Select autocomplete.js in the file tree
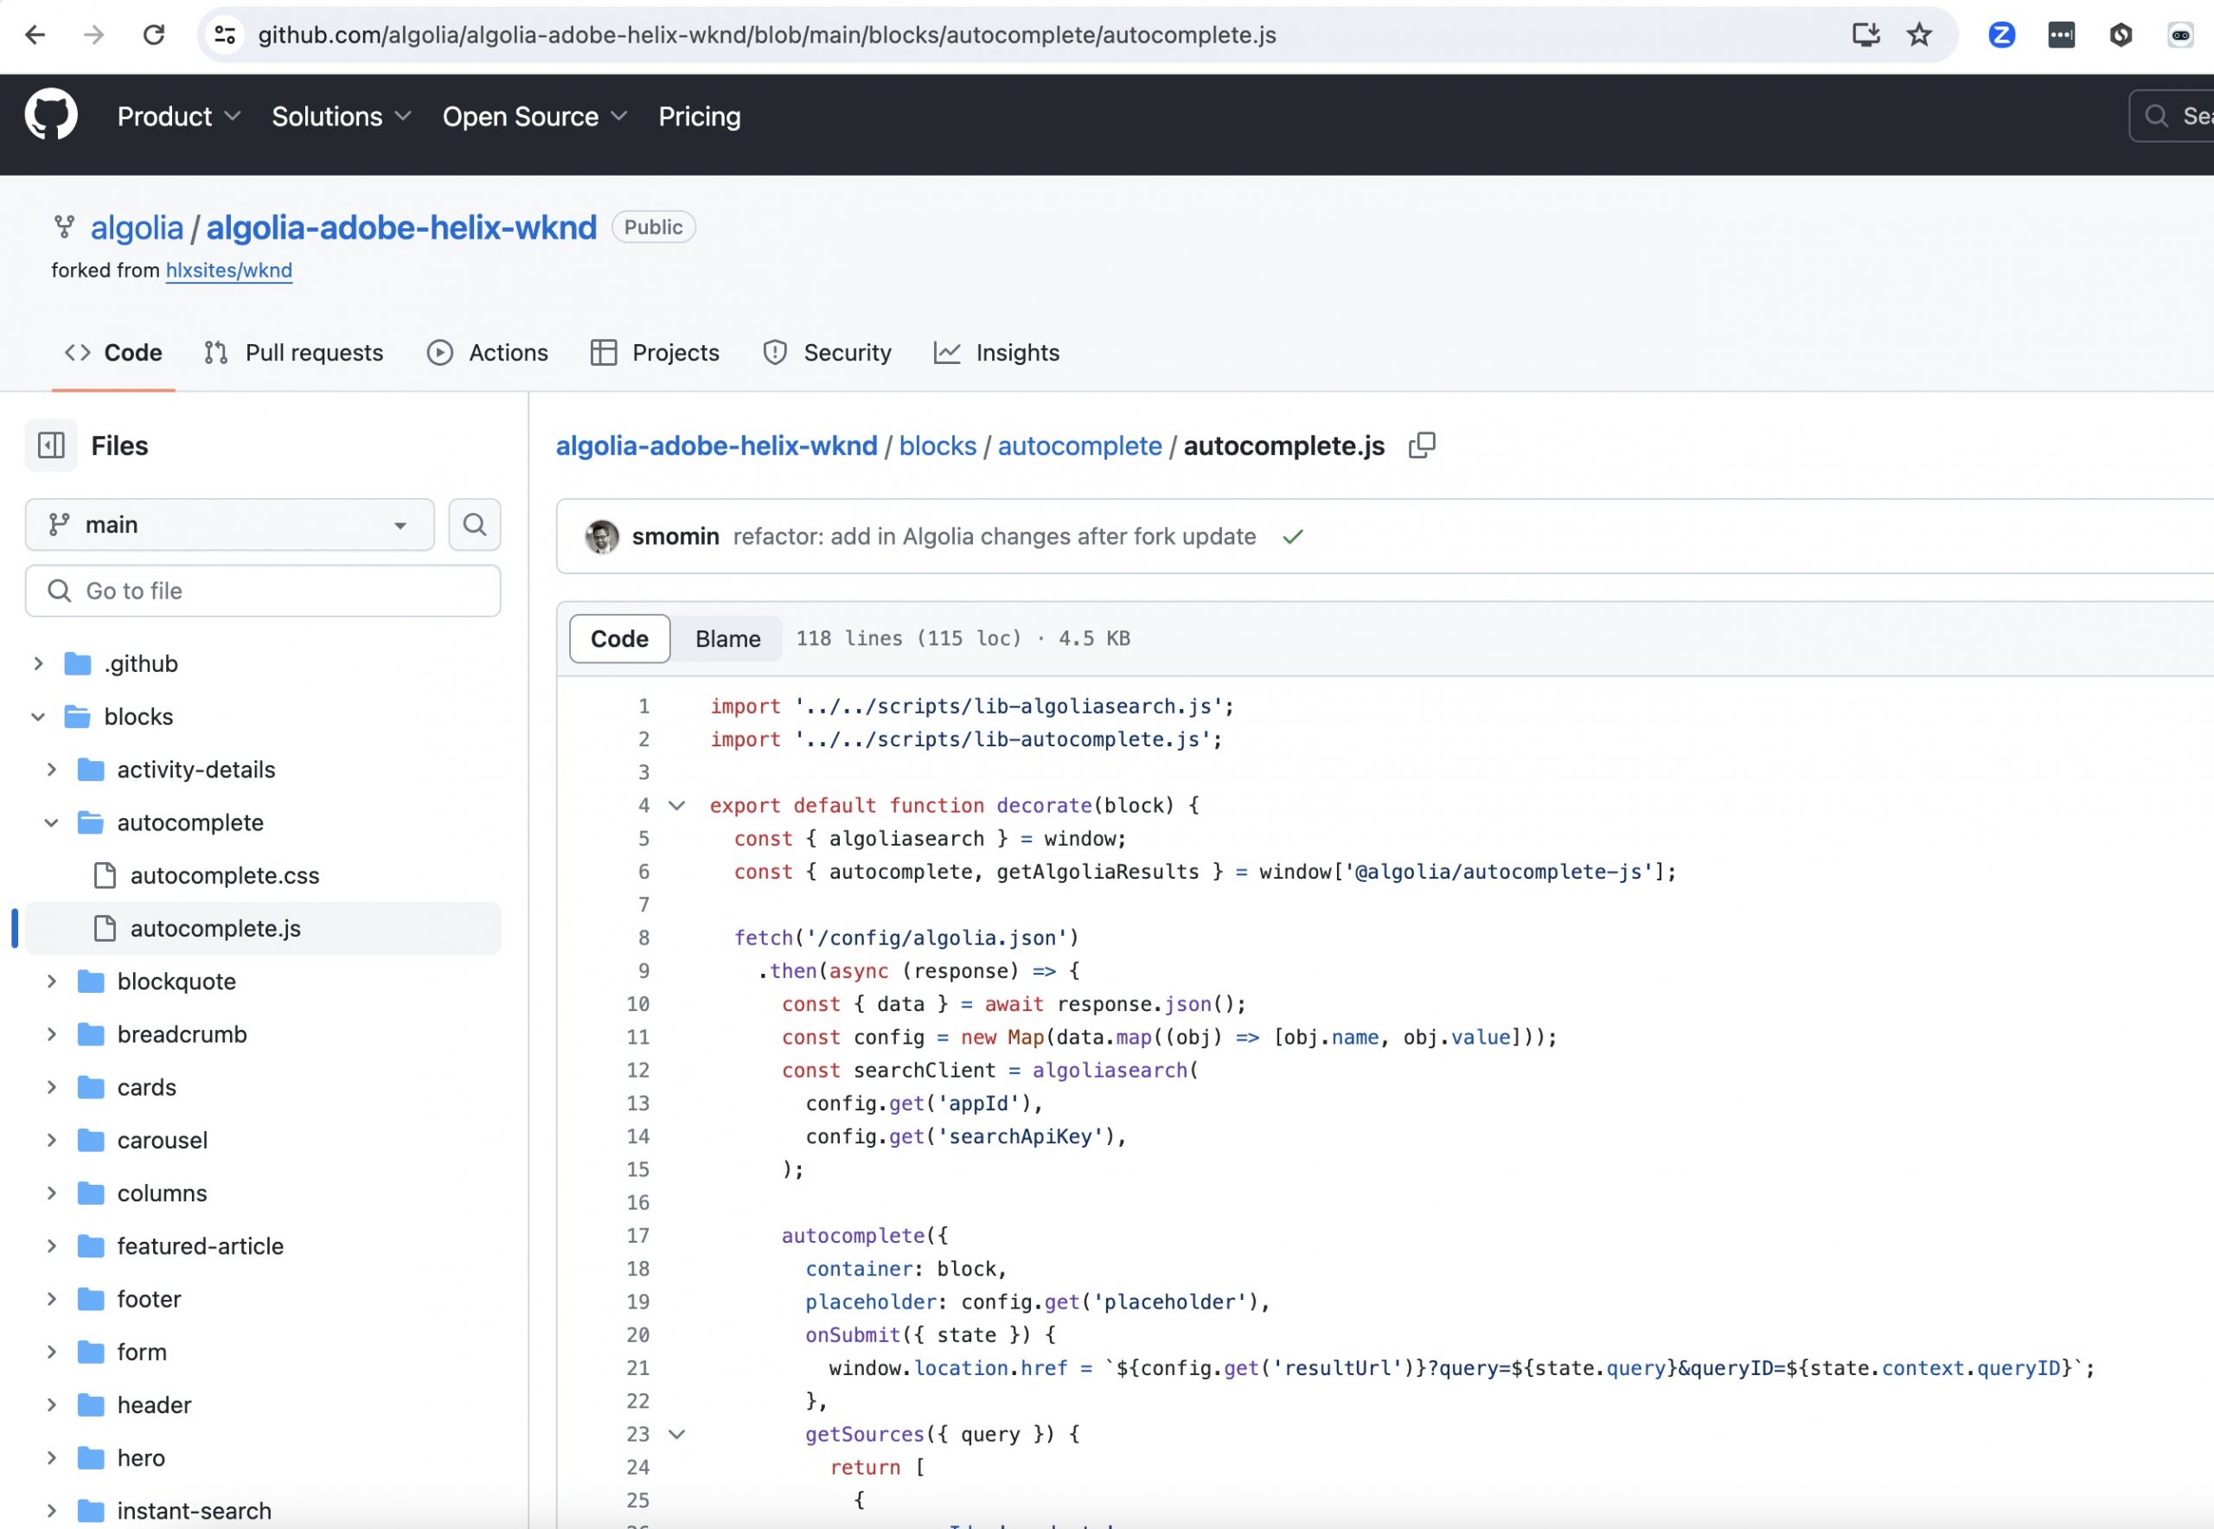2214x1529 pixels. (263, 928)
